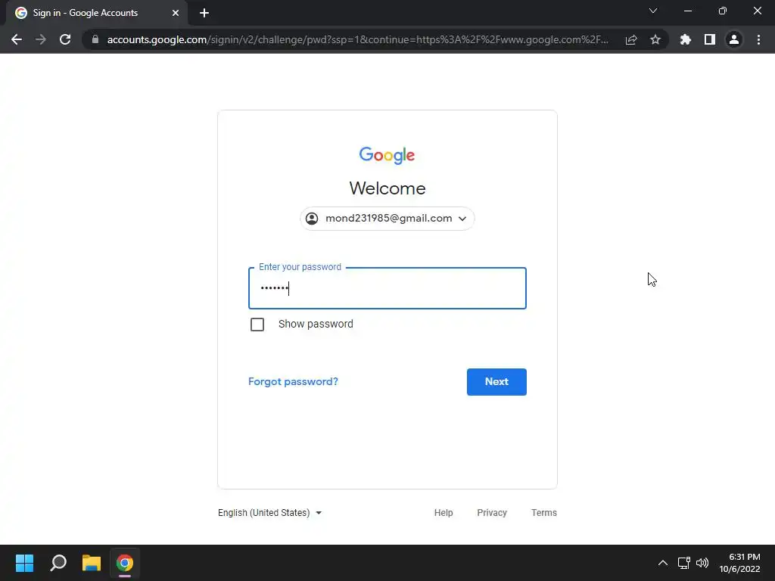View site info via lock icon
775x581 pixels.
click(95, 39)
